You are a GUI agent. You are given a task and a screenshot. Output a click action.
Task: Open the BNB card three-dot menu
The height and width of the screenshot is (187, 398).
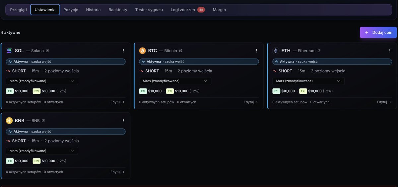123,121
